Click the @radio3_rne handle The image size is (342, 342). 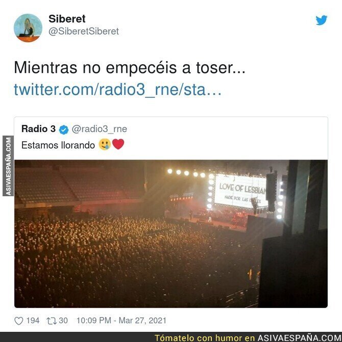[x=100, y=129]
